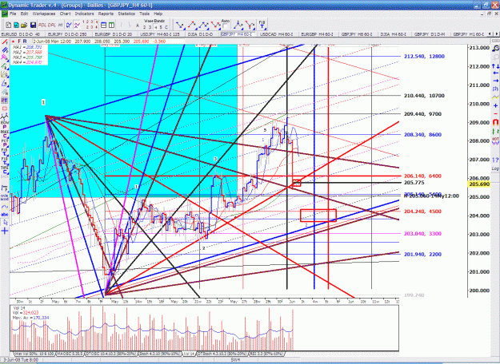The height and width of the screenshot is (364, 500).
Task: Click the Log scale button in right sidebar
Action: [495, 168]
